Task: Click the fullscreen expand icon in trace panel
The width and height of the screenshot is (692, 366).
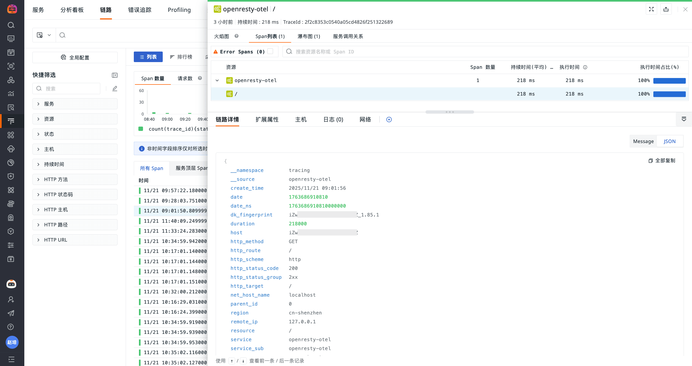Action: (x=651, y=9)
